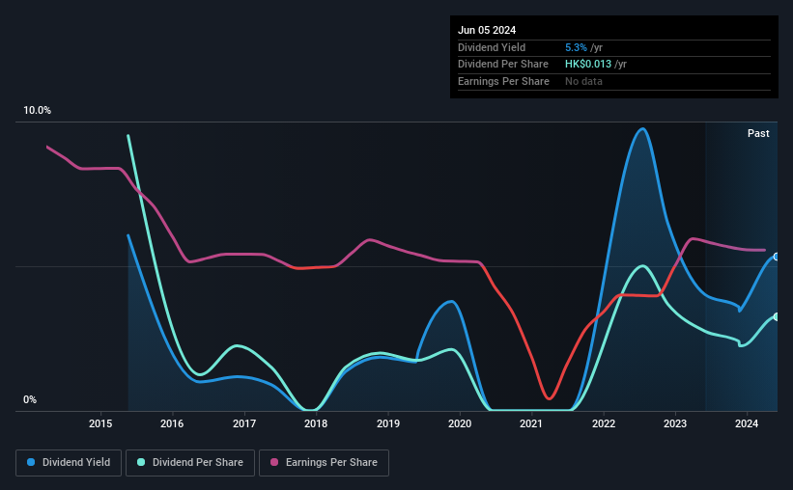Image resolution: width=793 pixels, height=490 pixels.
Task: Click the Dividend Per Share endpoint marker
Action: [x=777, y=317]
